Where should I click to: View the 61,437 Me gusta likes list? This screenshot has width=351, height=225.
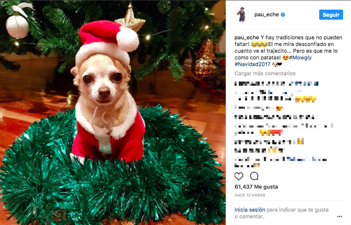pyautogui.click(x=256, y=187)
